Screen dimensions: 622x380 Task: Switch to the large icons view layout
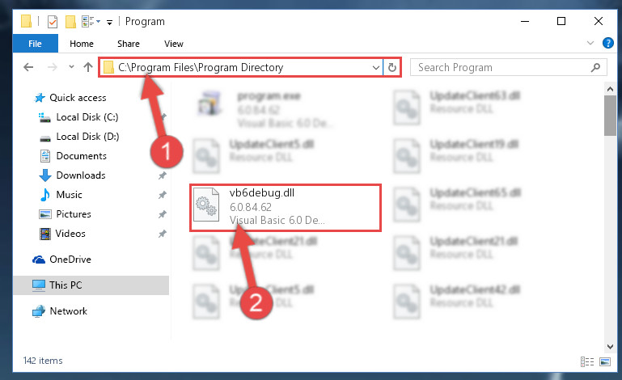coord(605,361)
